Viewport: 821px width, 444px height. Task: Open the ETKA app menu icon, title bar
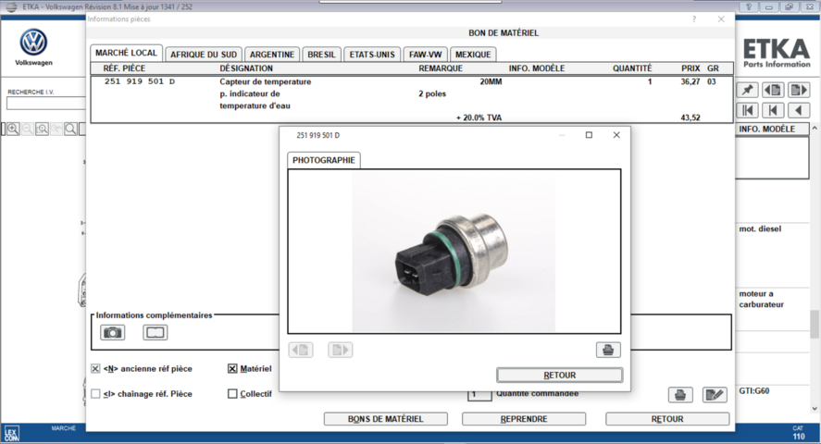(x=11, y=6)
